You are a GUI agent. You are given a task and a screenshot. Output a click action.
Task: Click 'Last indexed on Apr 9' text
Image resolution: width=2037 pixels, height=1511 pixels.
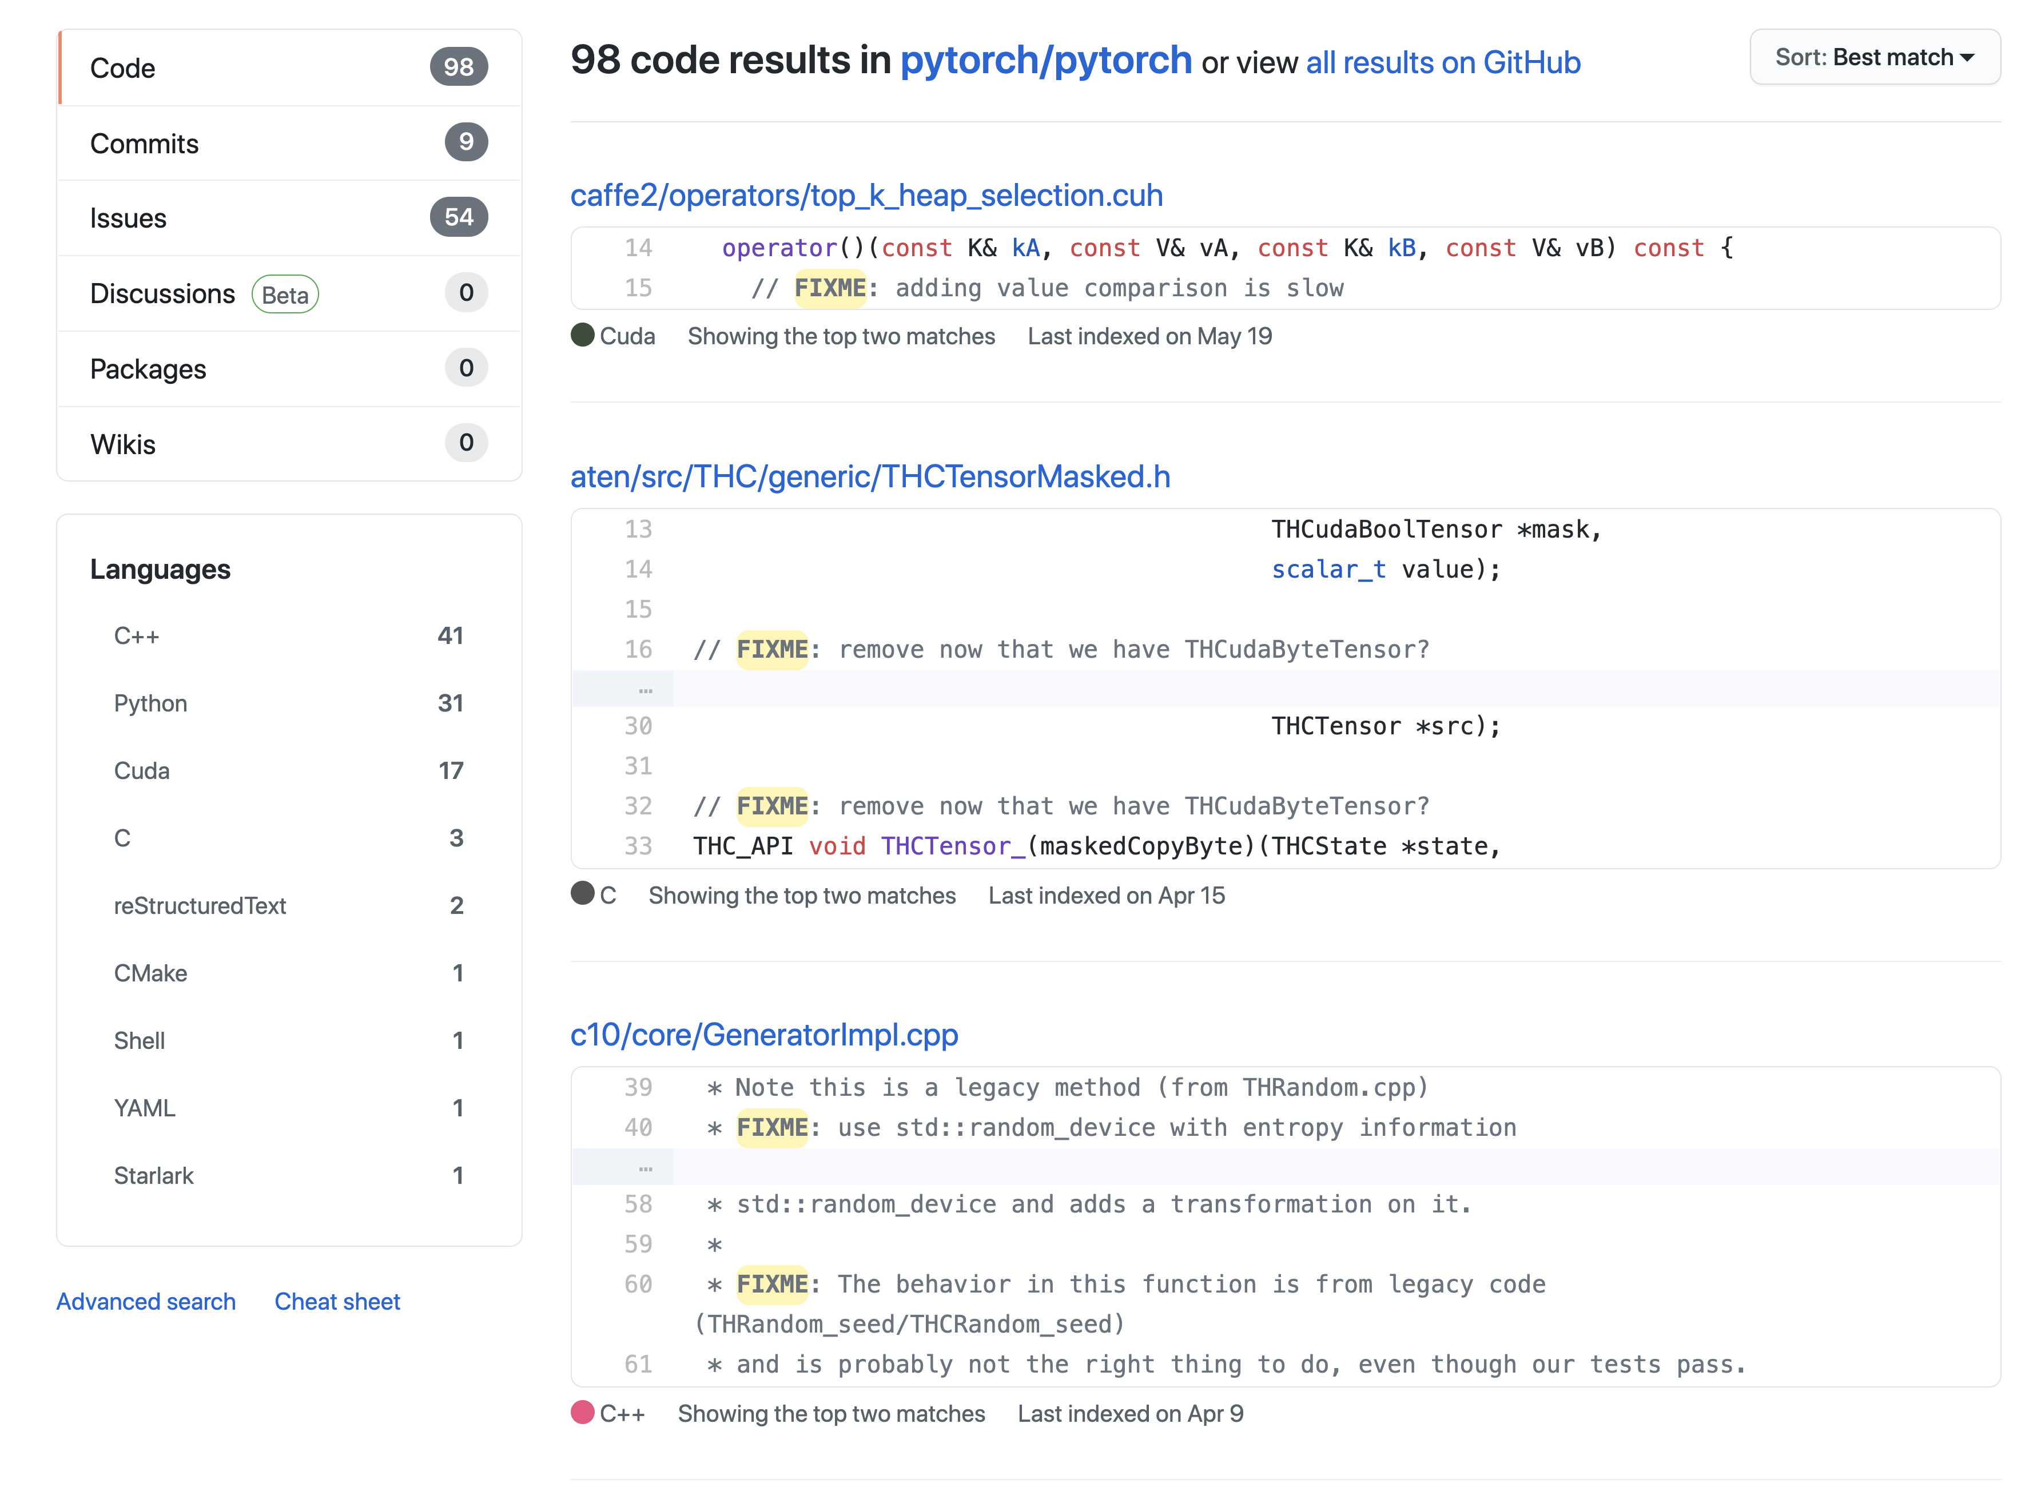(x=1129, y=1414)
